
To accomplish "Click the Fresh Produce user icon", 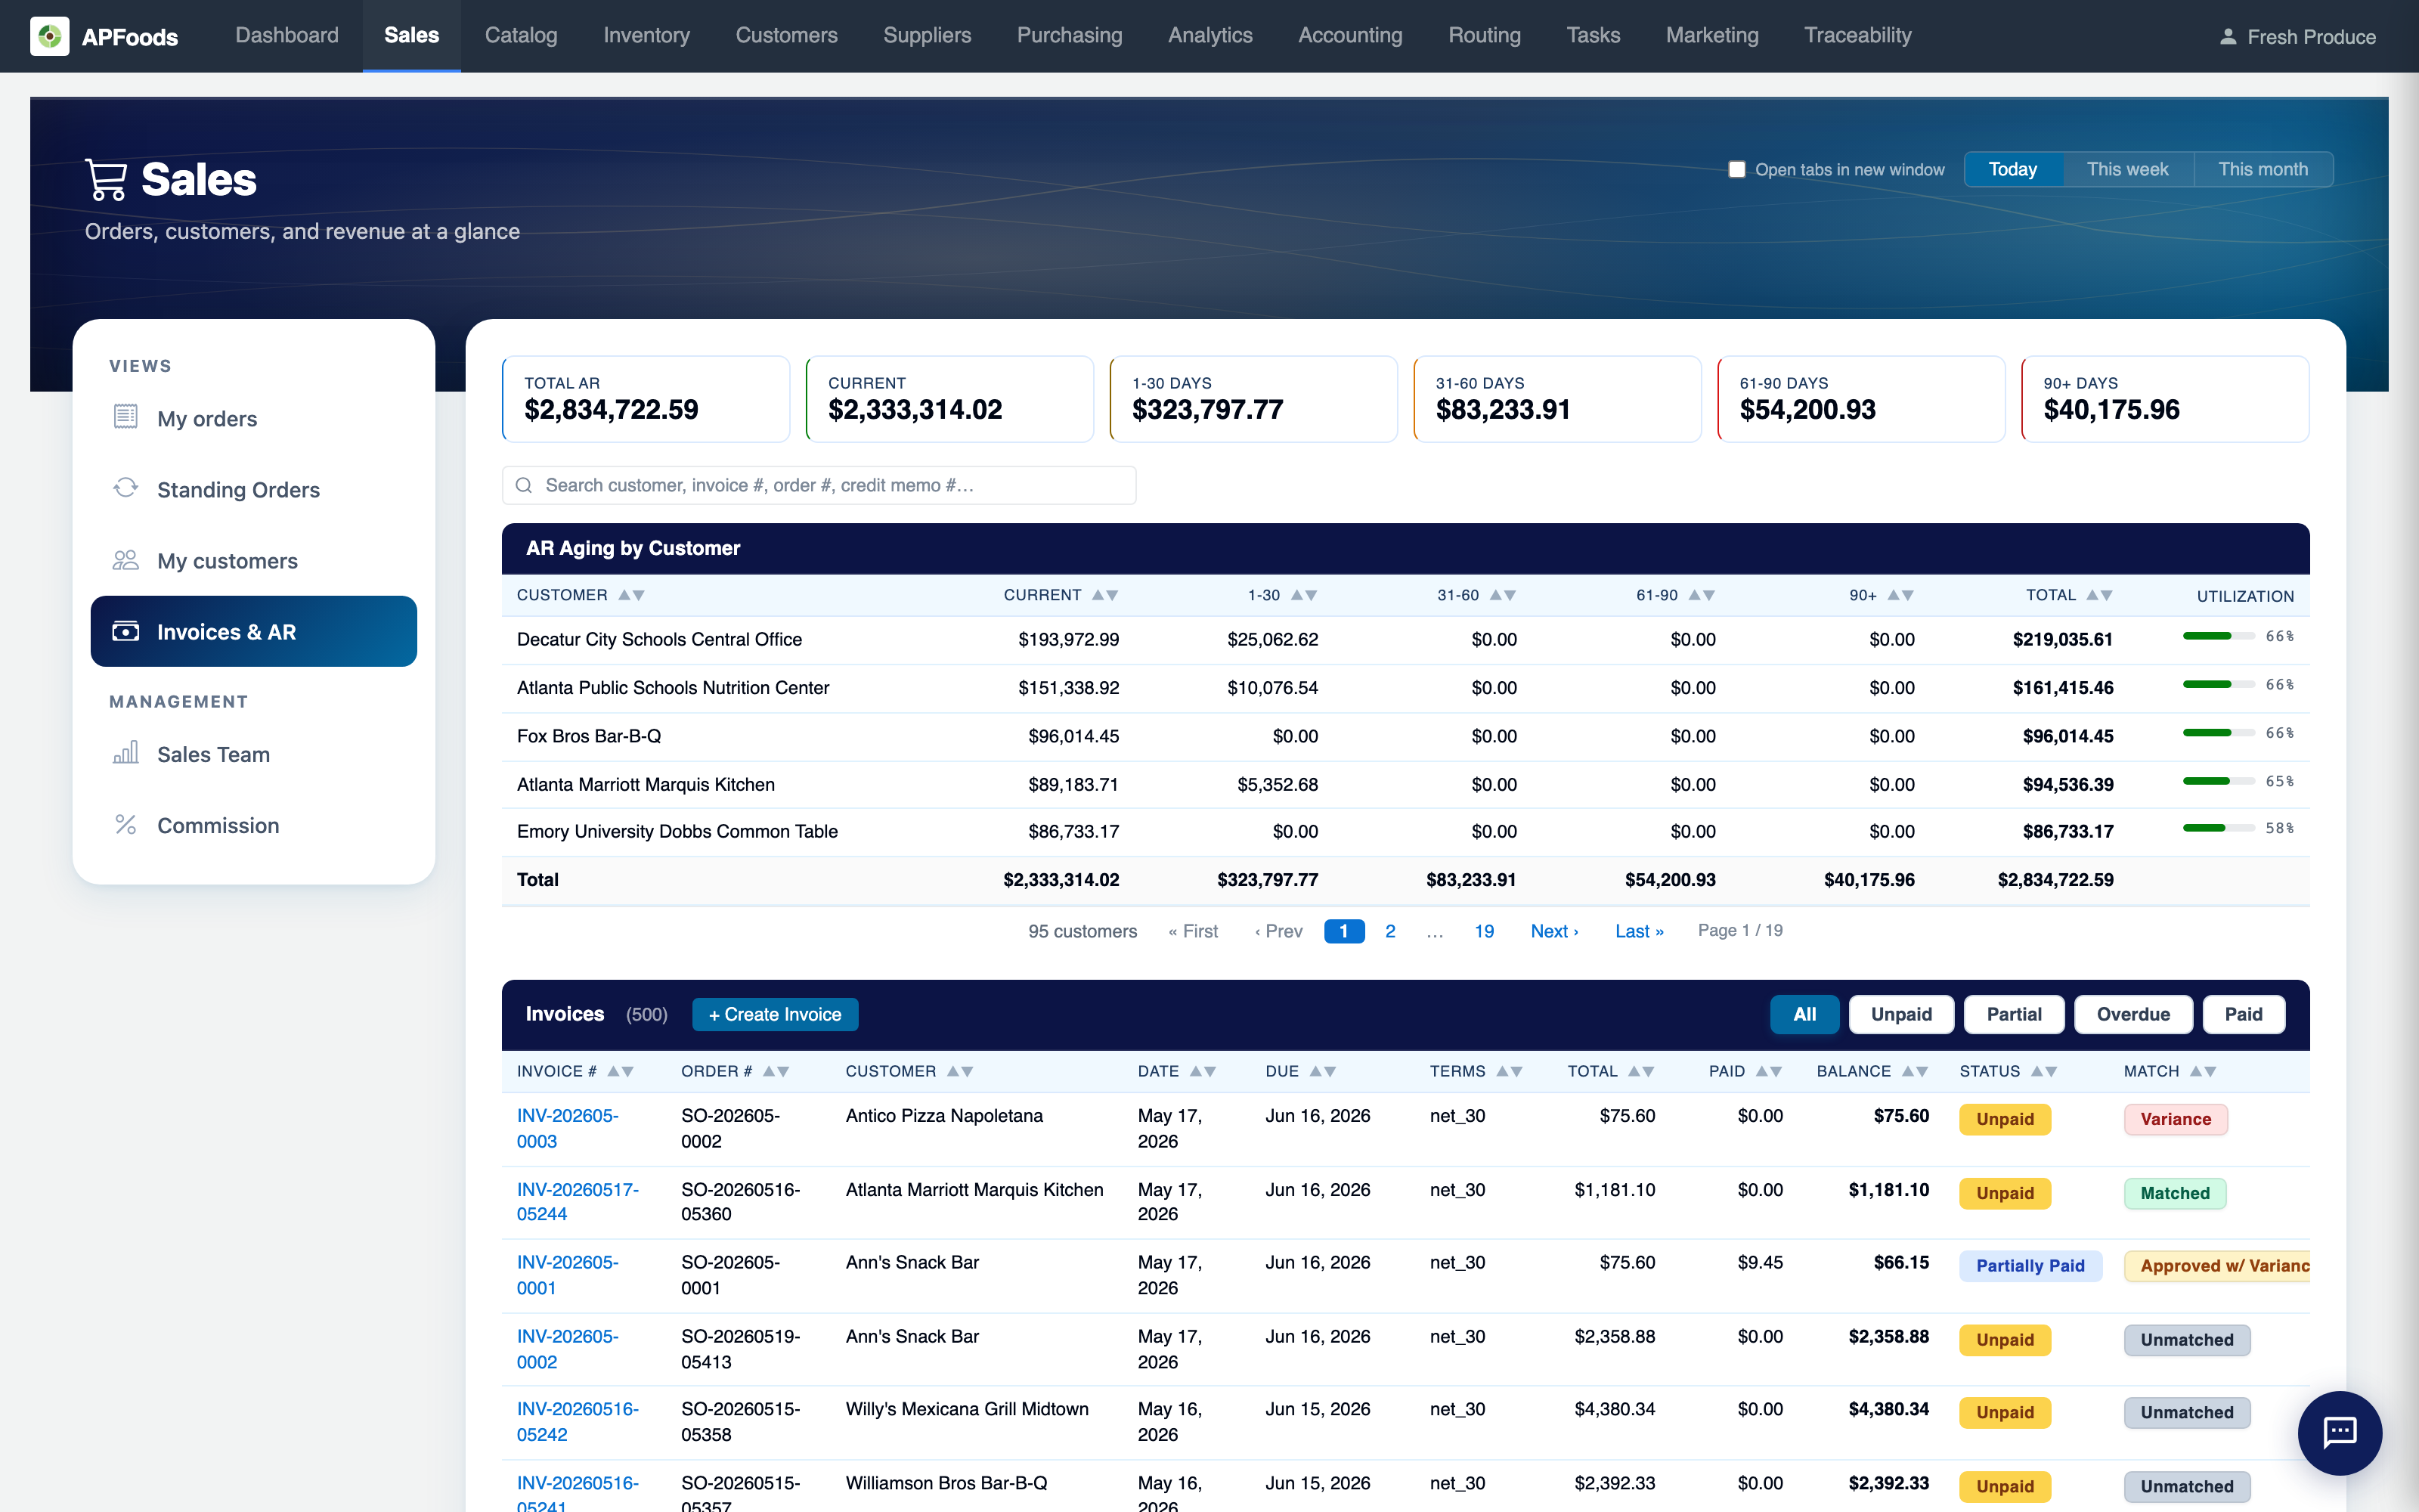I will click(x=2228, y=37).
